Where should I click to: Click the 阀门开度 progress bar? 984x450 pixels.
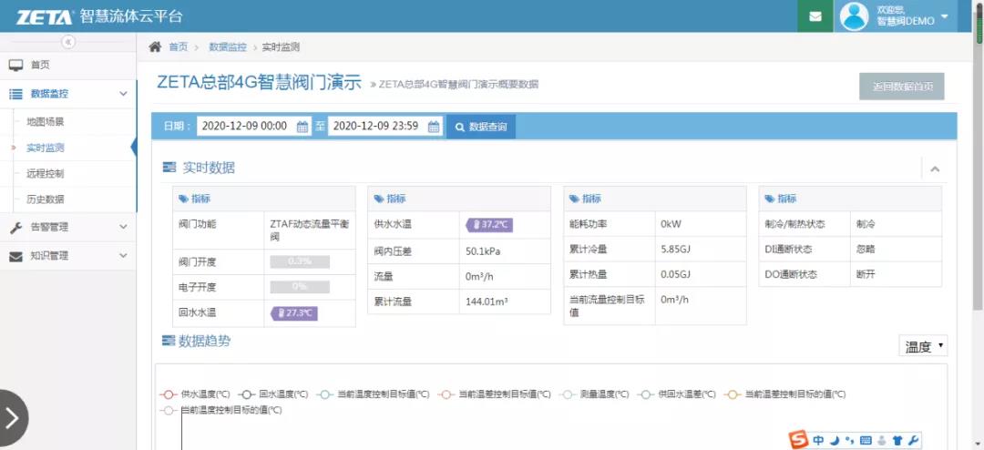click(x=300, y=261)
